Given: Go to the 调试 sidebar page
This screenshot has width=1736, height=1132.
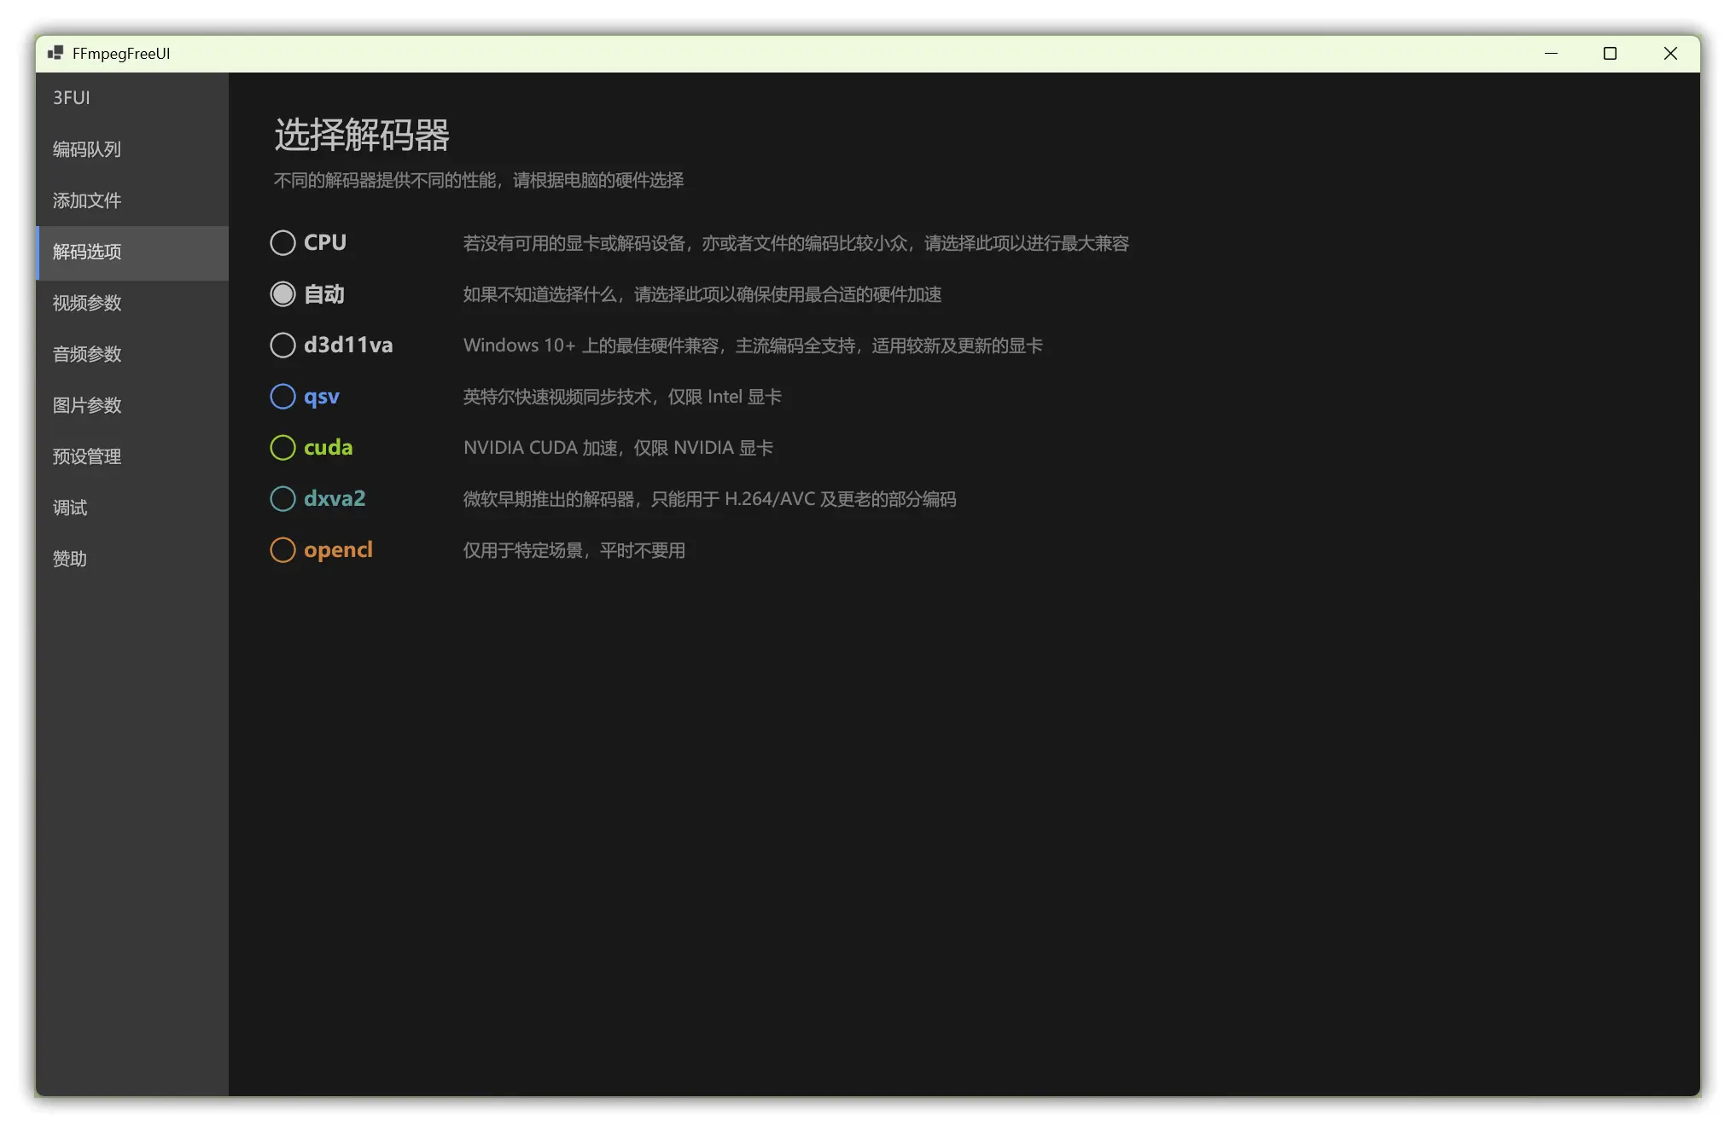Looking at the screenshot, I should 132,508.
